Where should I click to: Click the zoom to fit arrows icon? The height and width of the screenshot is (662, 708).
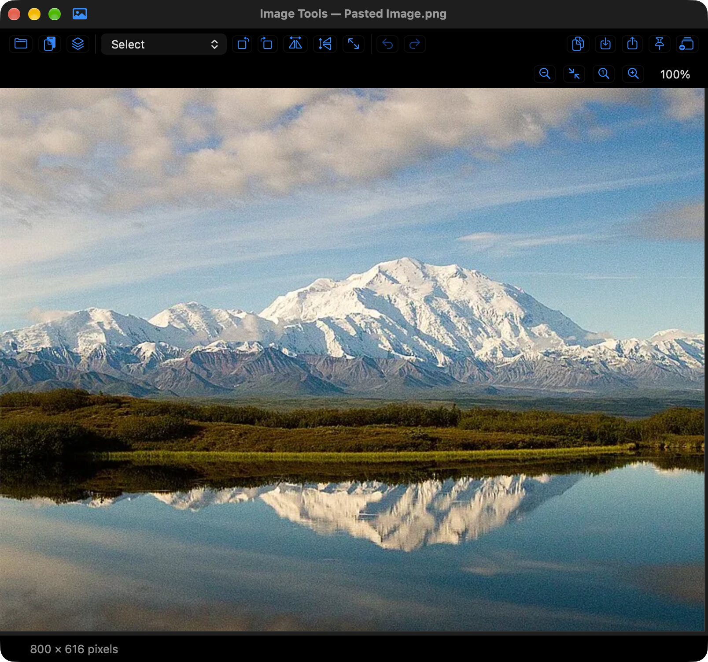pos(574,74)
